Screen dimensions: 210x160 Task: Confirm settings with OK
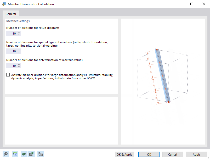[149, 154]
